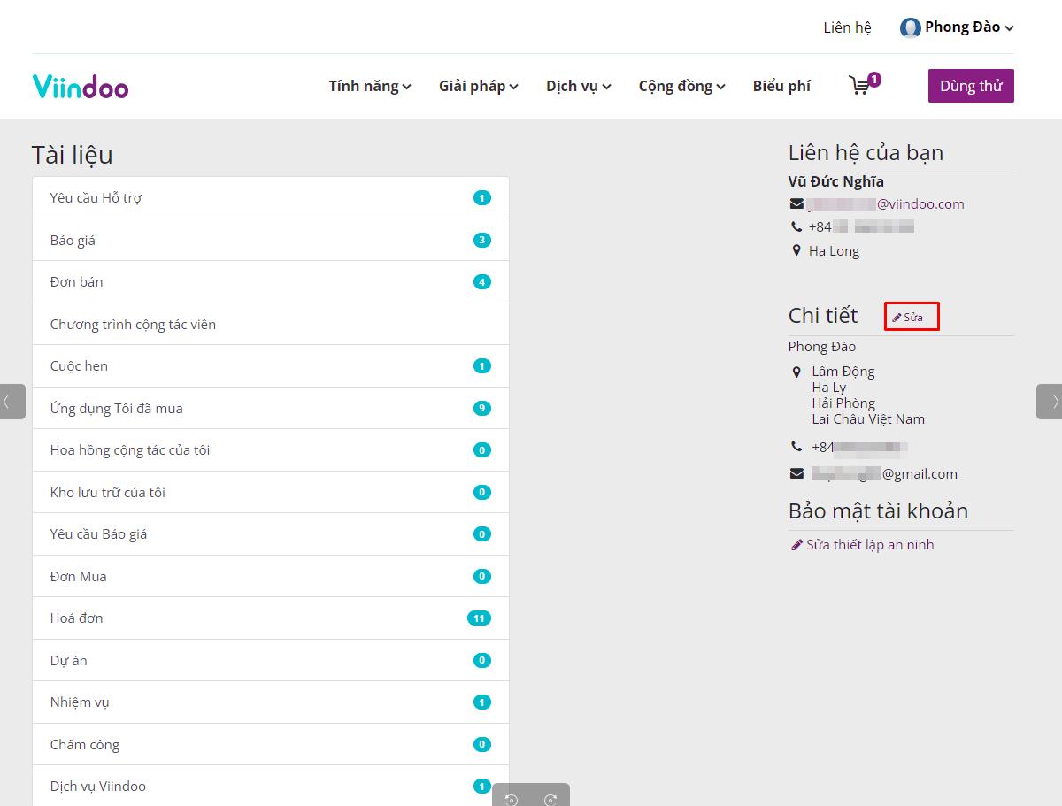Open Kho lưu trữ của tôi

271,492
